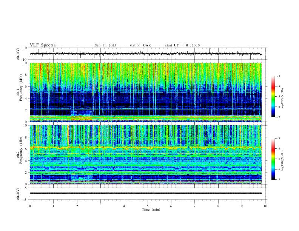
Task: Click time-axis tick label "9"
Action: coord(242,206)
